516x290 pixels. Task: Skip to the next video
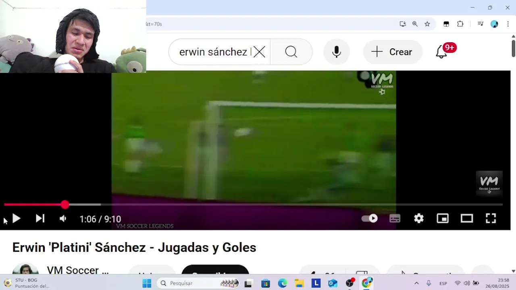pos(40,219)
